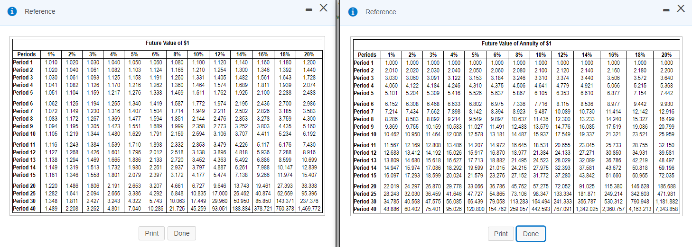Click 767.091 in the Annuity table
Image resolution: width=692 pixels, height=247 pixels.
click(563, 209)
